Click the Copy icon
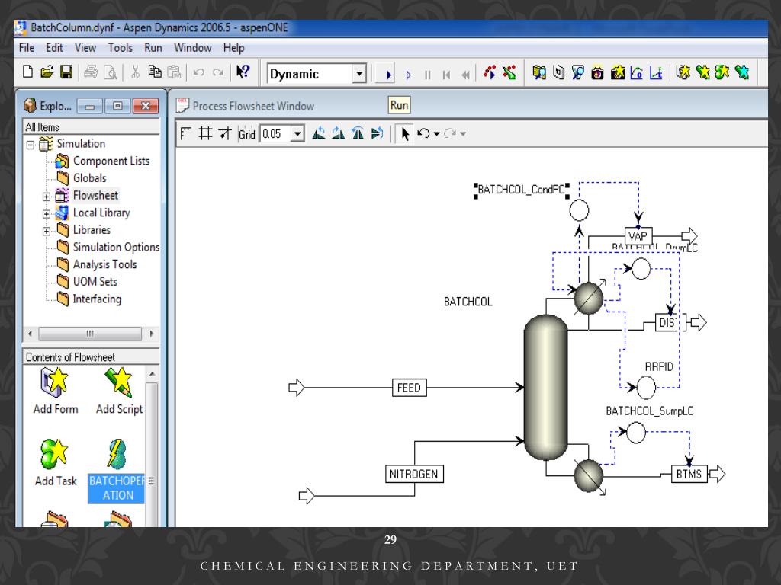This screenshot has width=781, height=585. (x=154, y=72)
